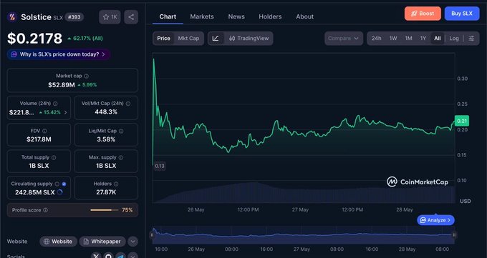487x258 pixels.
Task: Click the 0.13 low price marker
Action: 160,166
